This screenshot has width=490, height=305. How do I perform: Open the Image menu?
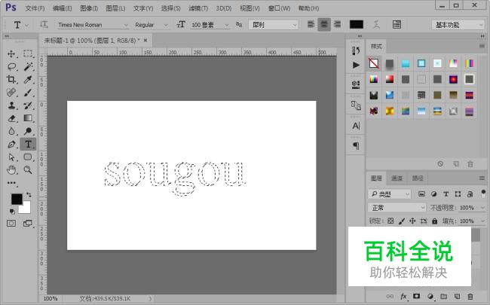pyautogui.click(x=89, y=8)
